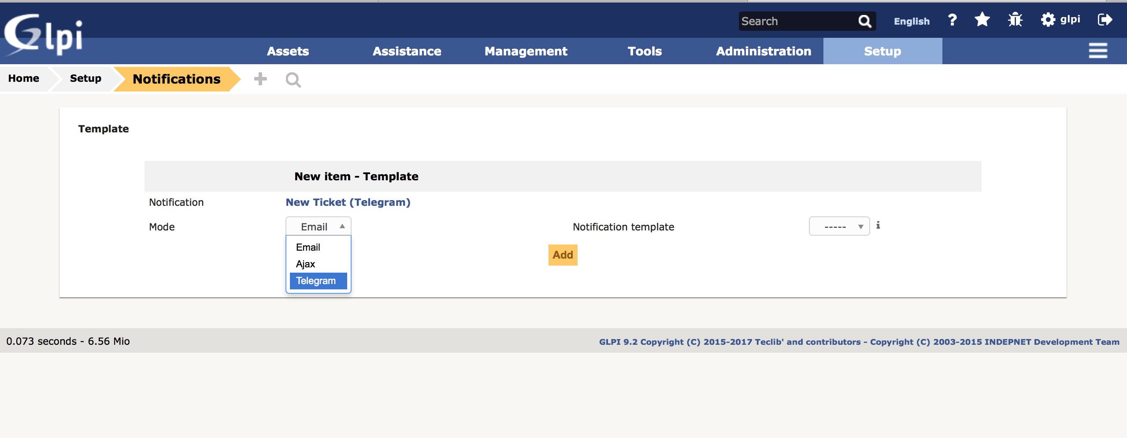Open saved searches star icon
The height and width of the screenshot is (438, 1127).
point(982,20)
